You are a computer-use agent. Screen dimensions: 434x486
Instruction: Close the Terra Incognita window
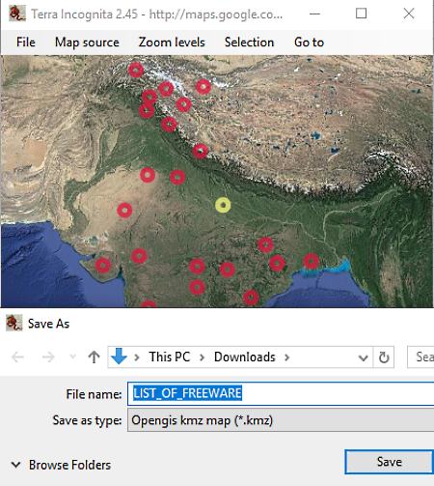[409, 14]
